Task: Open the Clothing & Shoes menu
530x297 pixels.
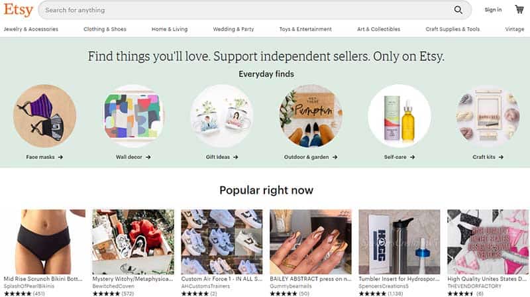Action: click(x=105, y=29)
